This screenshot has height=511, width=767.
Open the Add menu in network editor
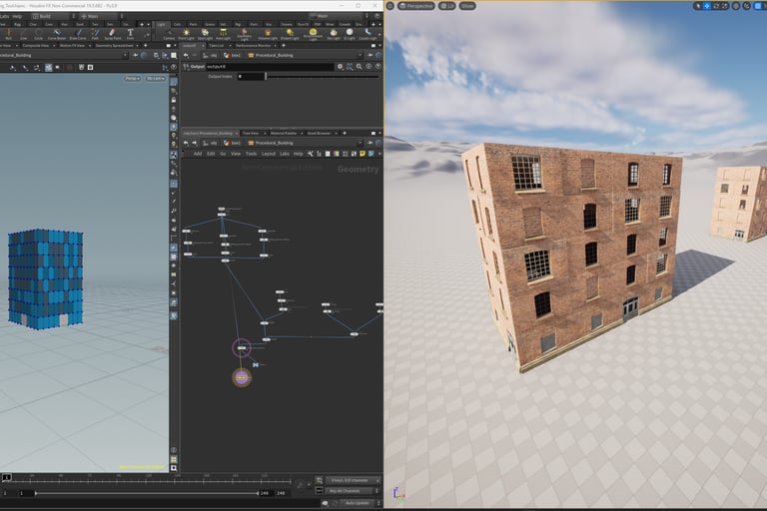coord(198,154)
